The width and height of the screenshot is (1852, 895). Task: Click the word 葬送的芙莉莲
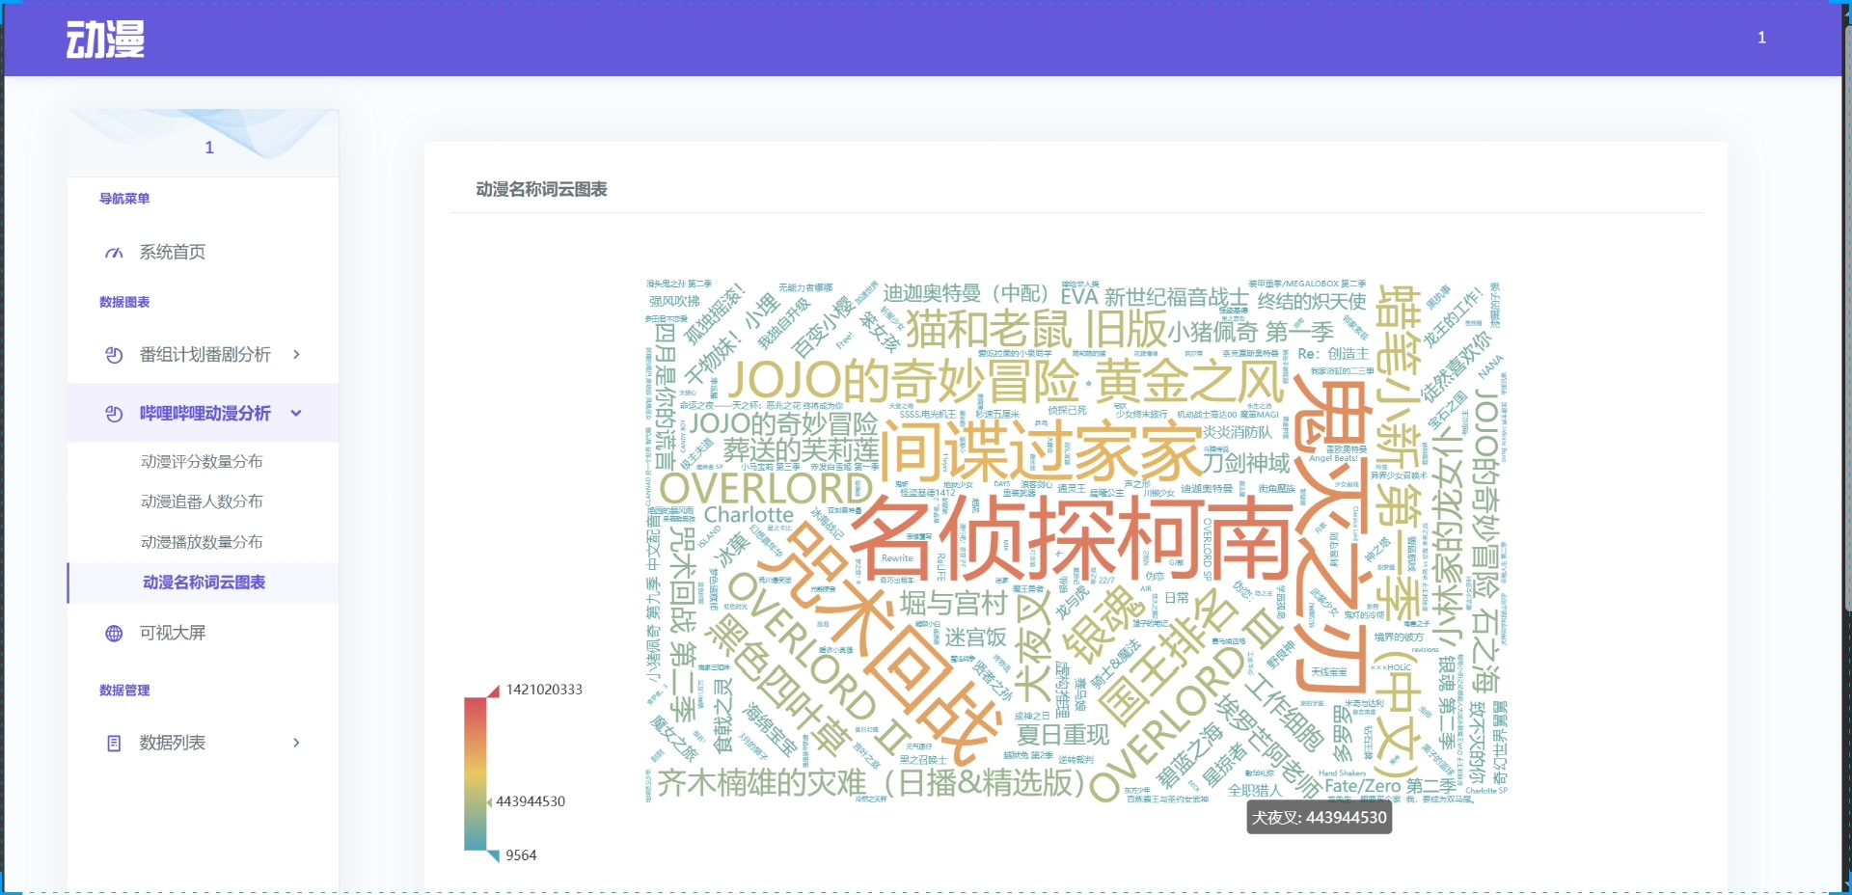click(x=802, y=450)
